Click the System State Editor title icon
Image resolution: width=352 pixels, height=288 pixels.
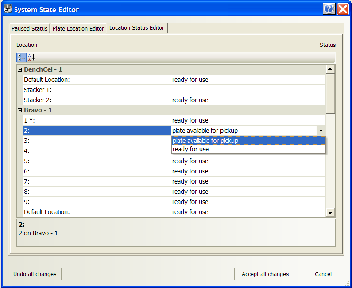click(8, 9)
